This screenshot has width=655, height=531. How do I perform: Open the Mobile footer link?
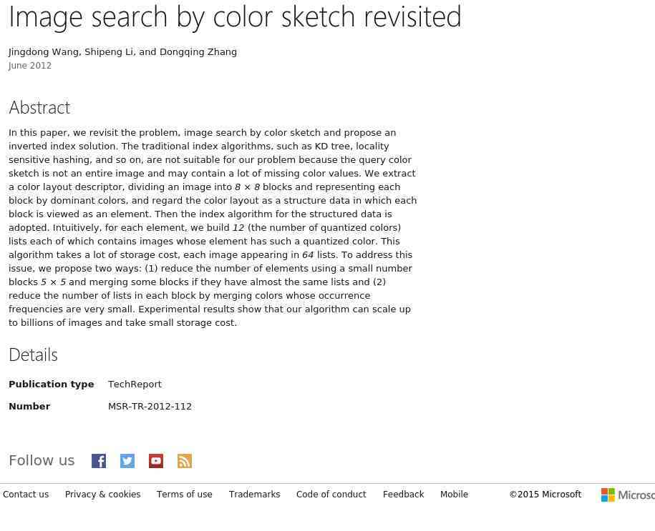click(454, 495)
